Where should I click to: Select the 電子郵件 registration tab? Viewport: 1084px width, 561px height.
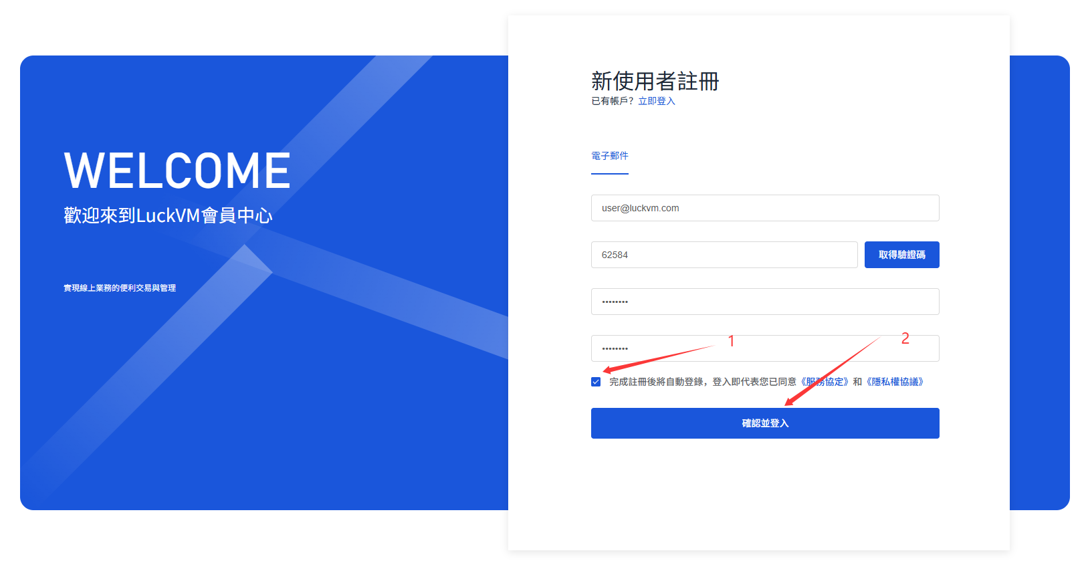point(610,156)
